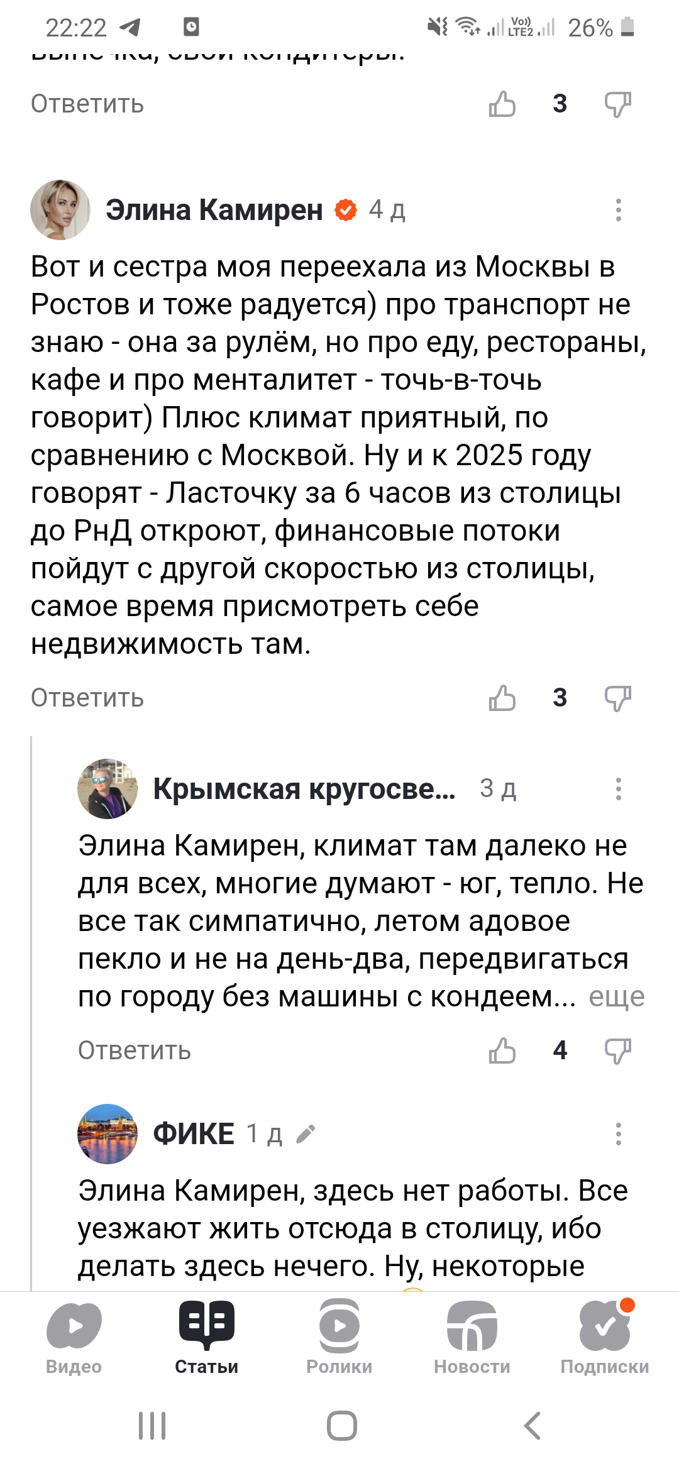The height and width of the screenshot is (1471, 679).
Task: Reply to Крымская кругосве... comment
Action: click(134, 1050)
